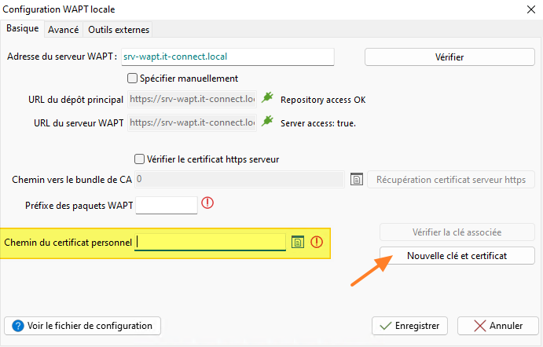
Task: Click the green plug icon beside the WAPT server URL
Action: [268, 122]
